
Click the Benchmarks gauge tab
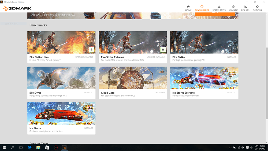(x=202, y=8)
